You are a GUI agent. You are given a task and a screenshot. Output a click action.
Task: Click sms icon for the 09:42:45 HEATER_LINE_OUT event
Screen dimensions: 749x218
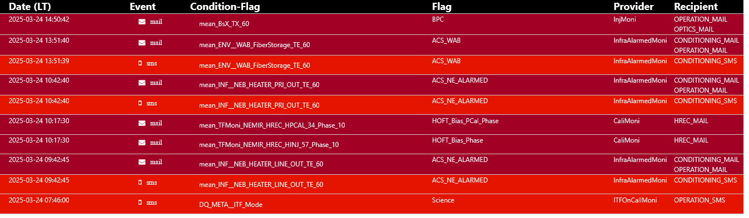pyautogui.click(x=140, y=182)
